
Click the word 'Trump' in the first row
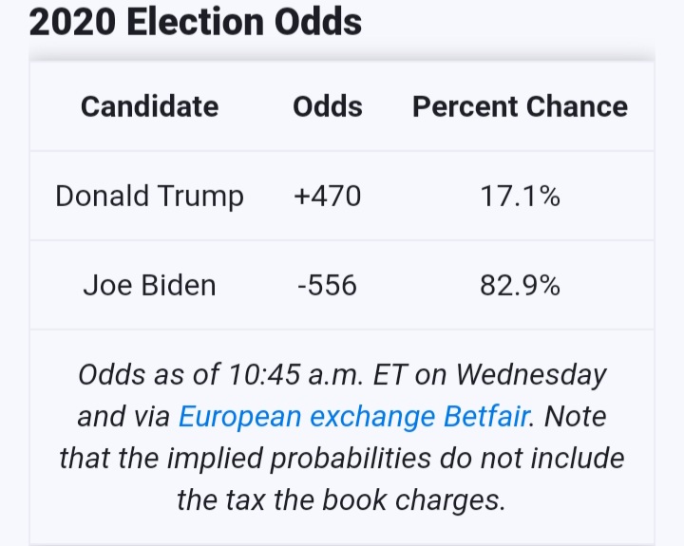point(200,196)
